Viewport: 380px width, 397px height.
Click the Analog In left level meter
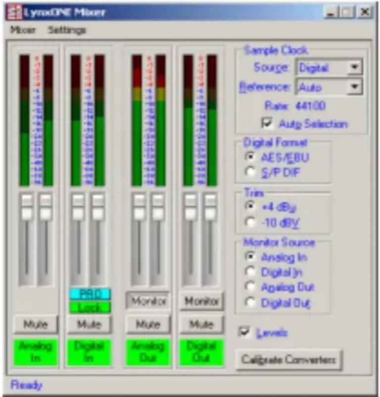24,120
